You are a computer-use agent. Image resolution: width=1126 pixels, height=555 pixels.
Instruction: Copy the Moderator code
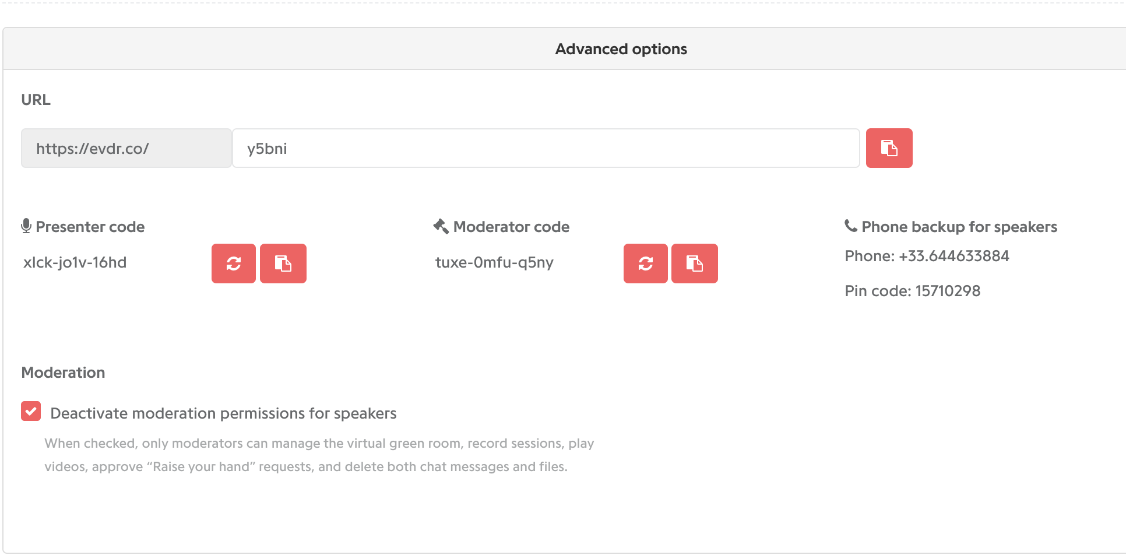pos(695,264)
